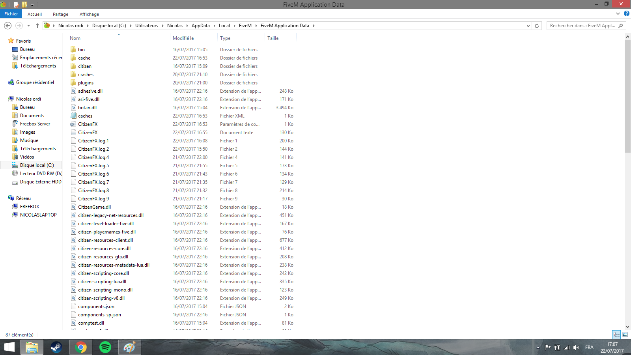Open NICOLASLAPTOP under Réseau
The height and width of the screenshot is (355, 631).
[x=38, y=215]
